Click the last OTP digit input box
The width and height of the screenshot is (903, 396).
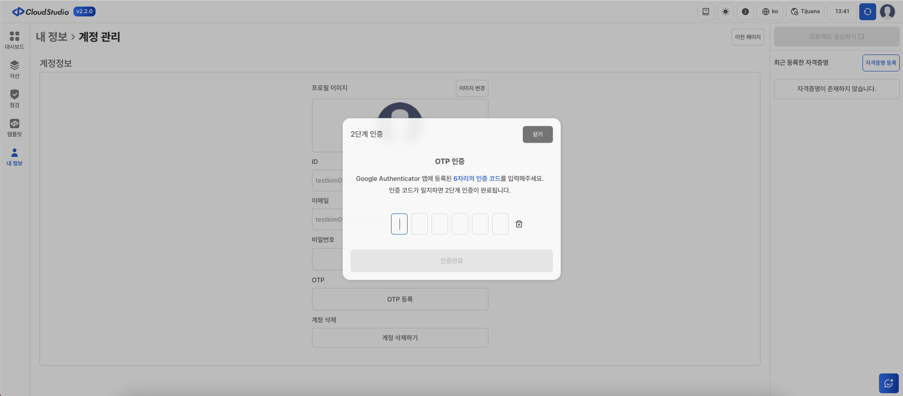[500, 224]
